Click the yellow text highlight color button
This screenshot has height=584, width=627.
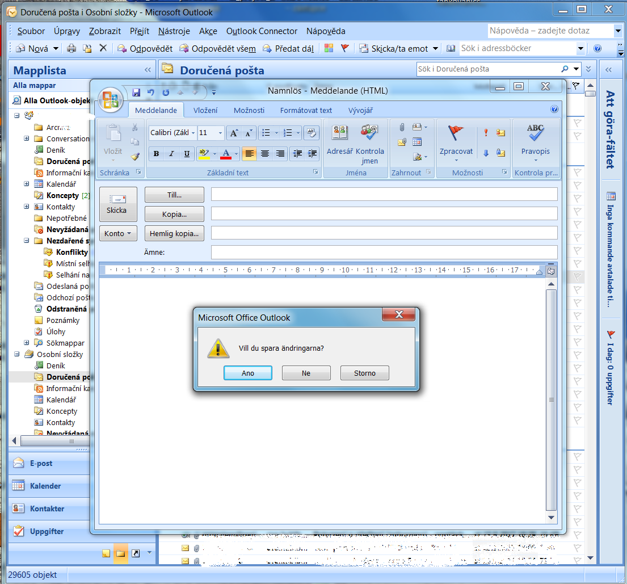[204, 154]
